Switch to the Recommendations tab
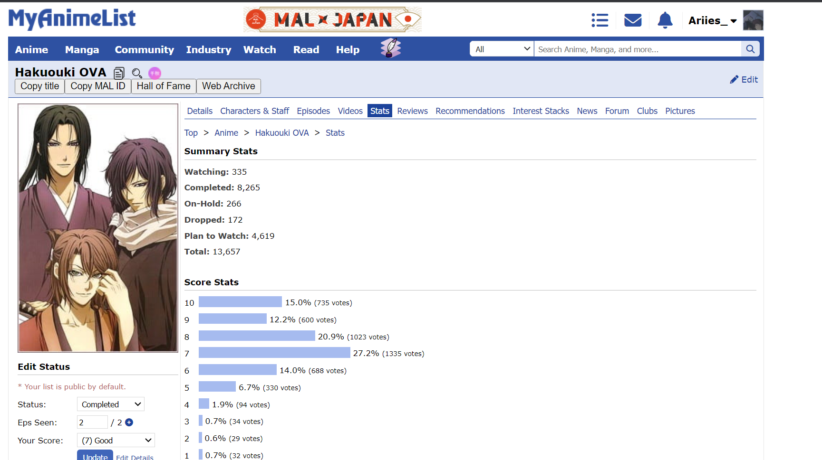Image resolution: width=822 pixels, height=460 pixels. click(x=470, y=111)
